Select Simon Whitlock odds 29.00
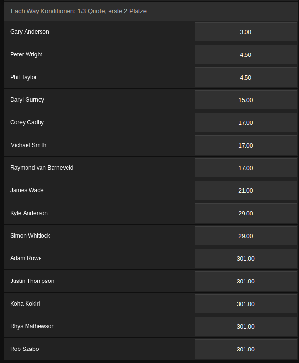 click(x=245, y=236)
